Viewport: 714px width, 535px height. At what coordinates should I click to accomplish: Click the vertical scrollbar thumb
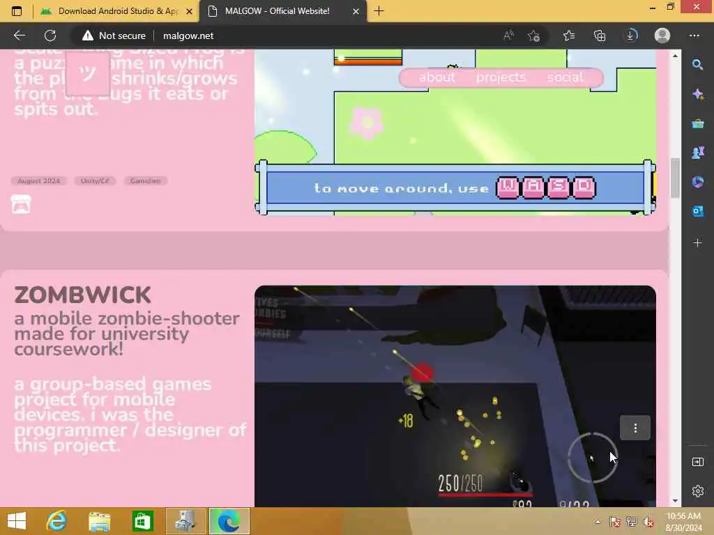[675, 178]
